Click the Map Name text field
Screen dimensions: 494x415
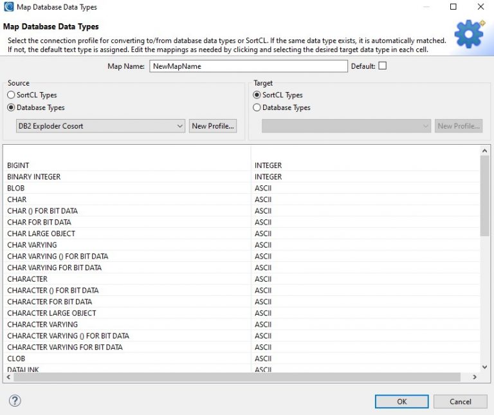pyautogui.click(x=248, y=66)
